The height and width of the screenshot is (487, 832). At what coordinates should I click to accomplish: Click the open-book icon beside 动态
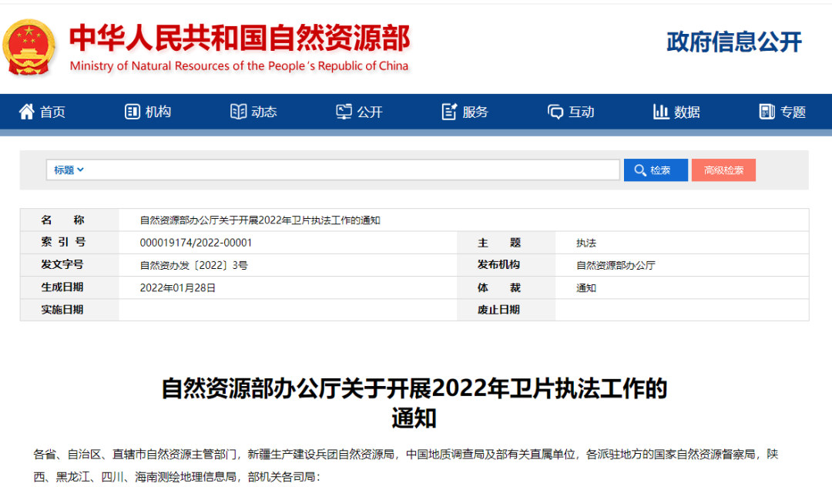[239, 112]
